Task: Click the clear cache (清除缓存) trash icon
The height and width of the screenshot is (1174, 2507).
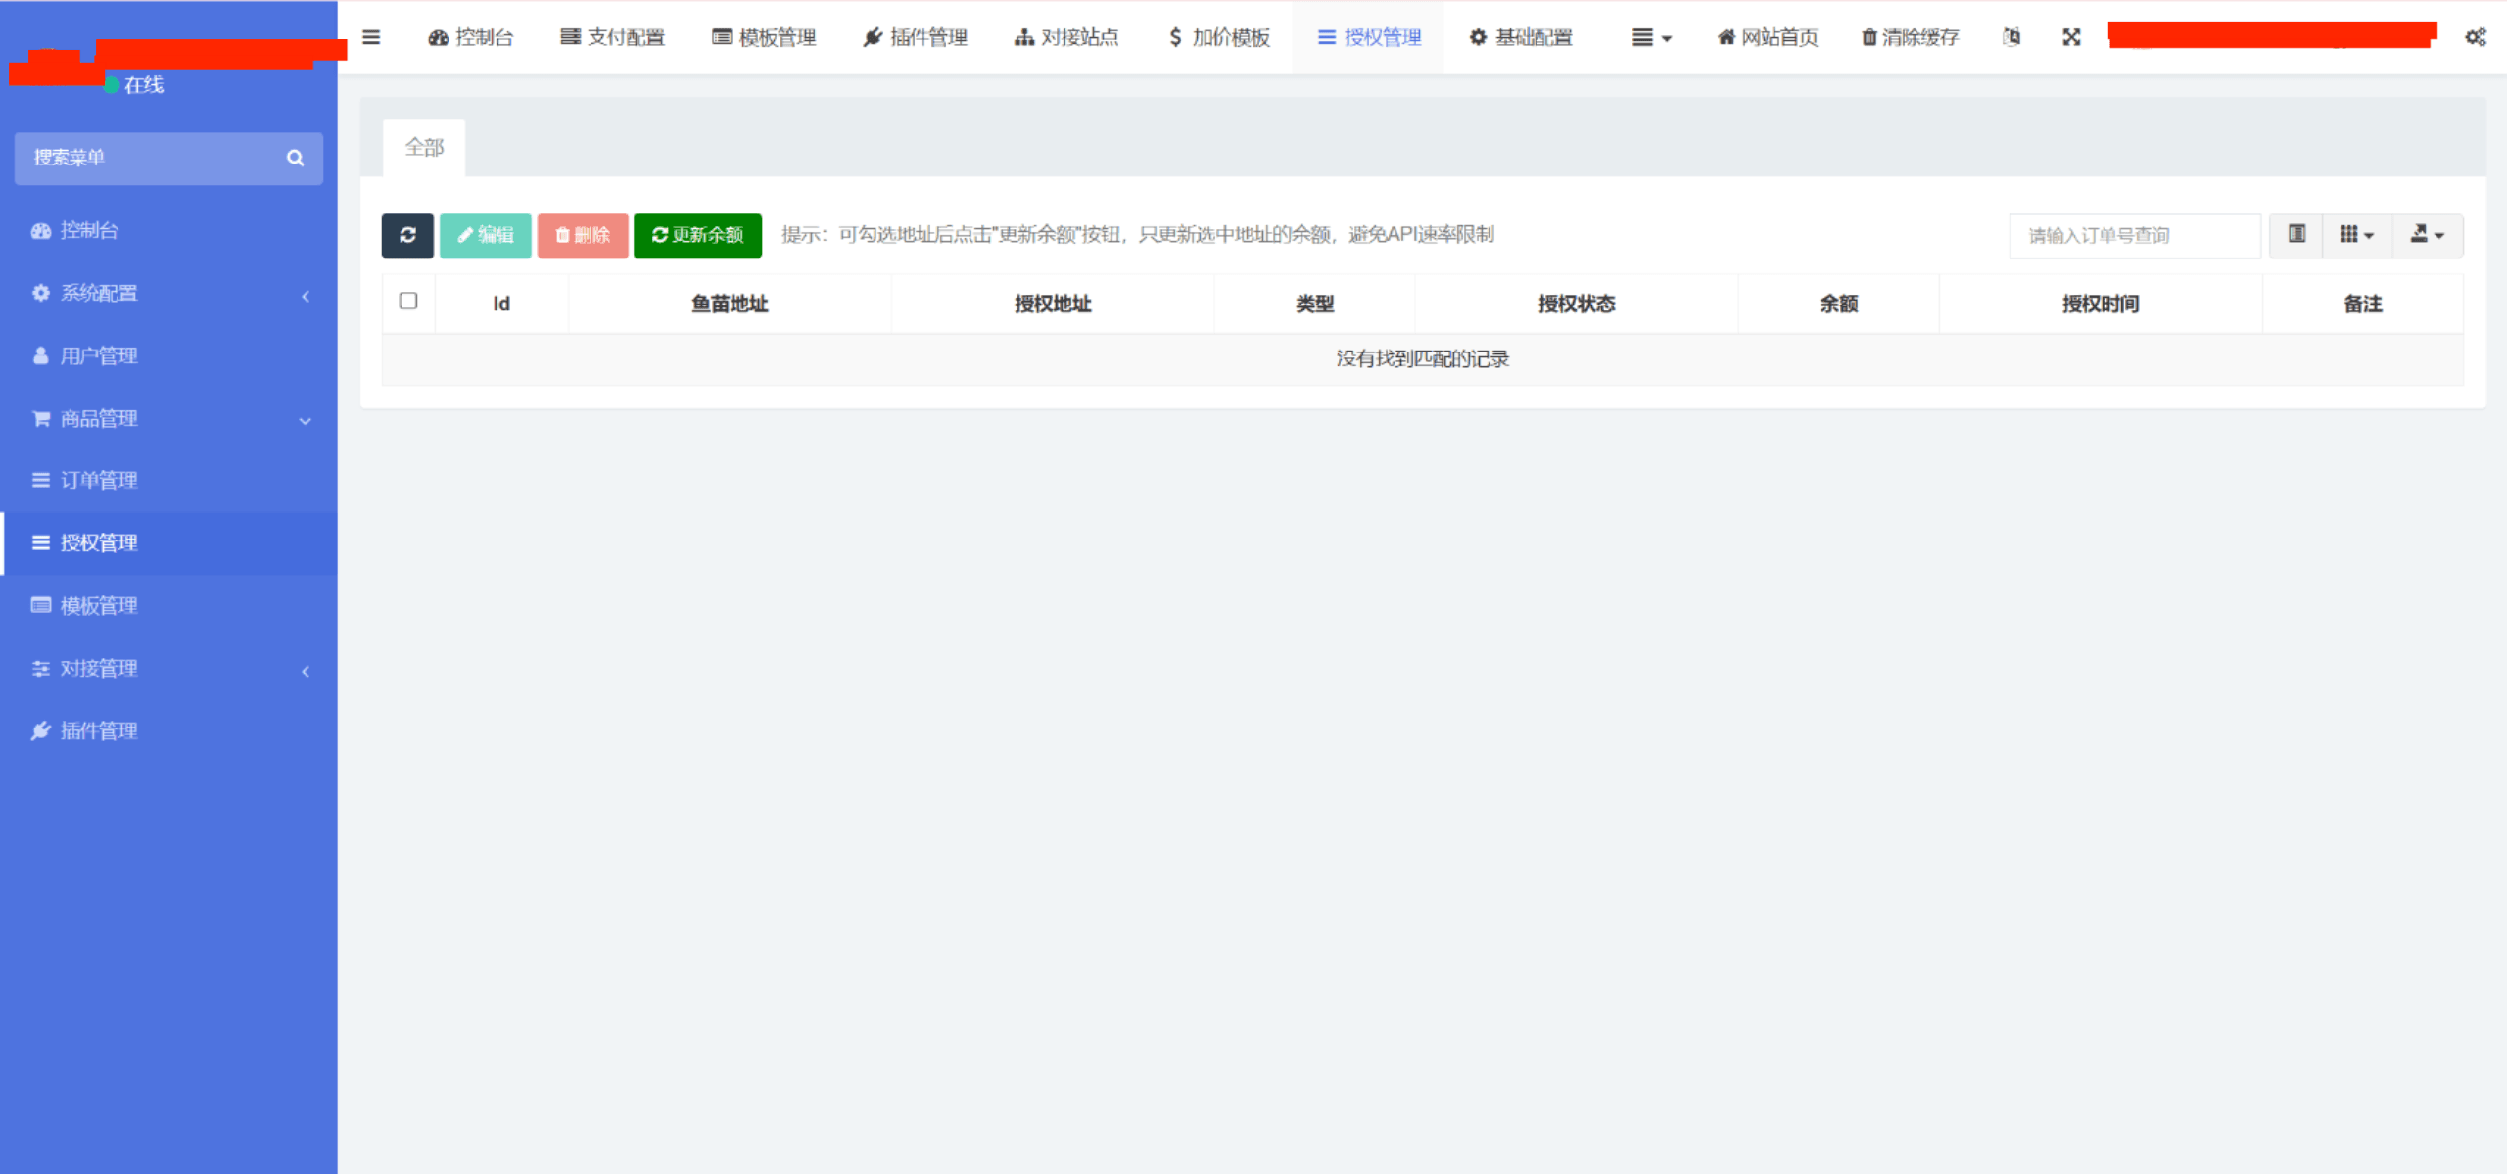Action: tap(1870, 37)
